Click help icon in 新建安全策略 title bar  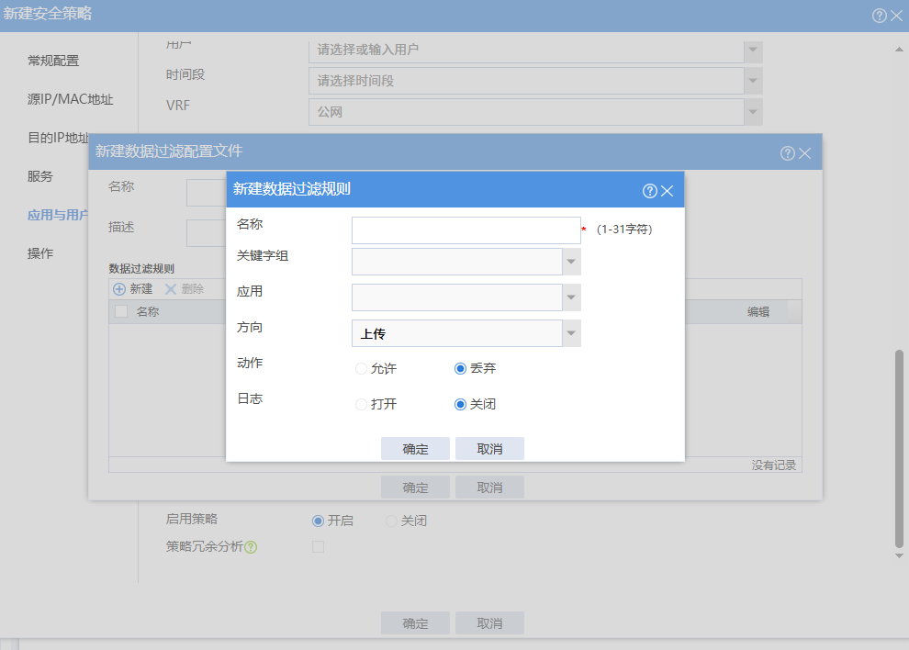point(880,16)
